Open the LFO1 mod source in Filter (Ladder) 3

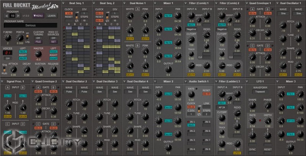coord(237,153)
